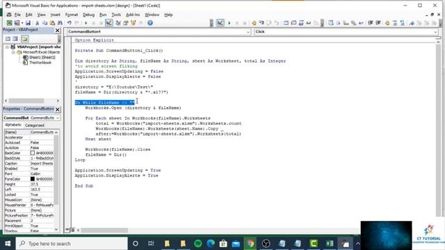Image resolution: width=445 pixels, height=250 pixels.
Task: Open the Properties Window toolbar icon
Action: [126, 23]
